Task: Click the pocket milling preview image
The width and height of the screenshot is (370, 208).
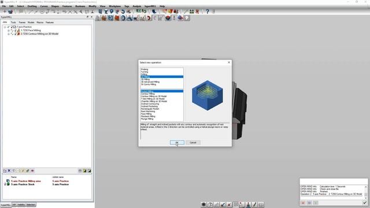Action: click(x=207, y=95)
